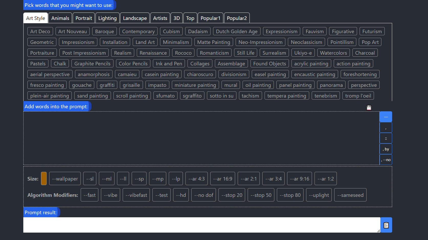Screen dimensions: 428x240
Task: Enable the --ar 16:9 aspect ratio
Action: click(x=223, y=179)
